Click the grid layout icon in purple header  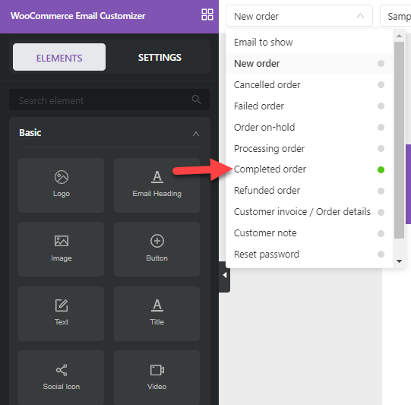[207, 14]
